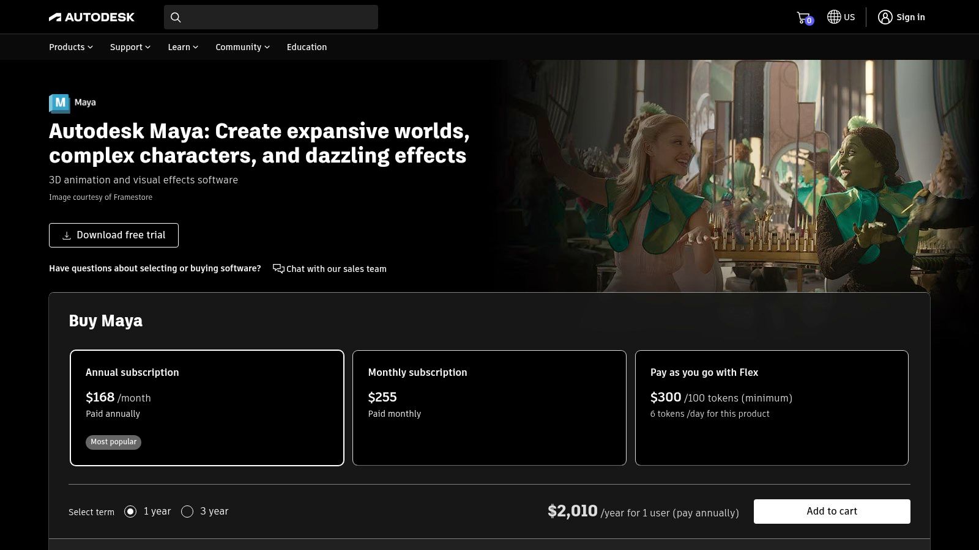Click the Download free trial button
Viewport: 979px width, 550px height.
pos(113,235)
